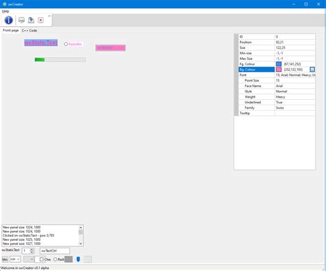Select the Position property row

click(x=277, y=42)
